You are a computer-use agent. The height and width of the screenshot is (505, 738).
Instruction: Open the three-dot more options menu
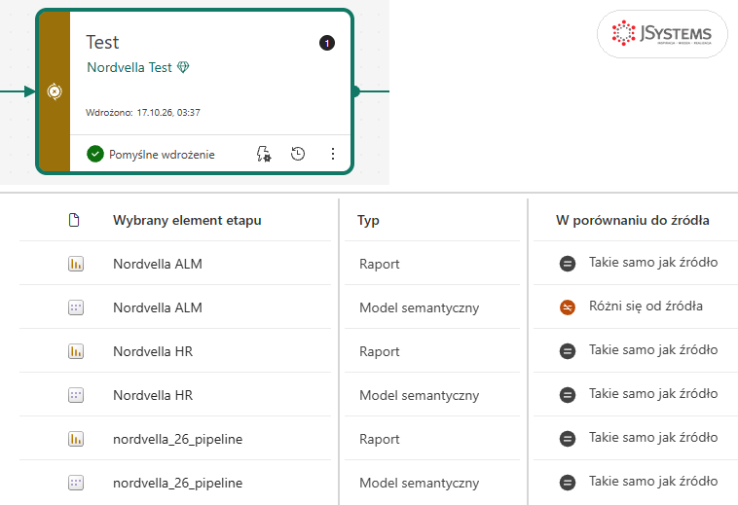tap(333, 154)
